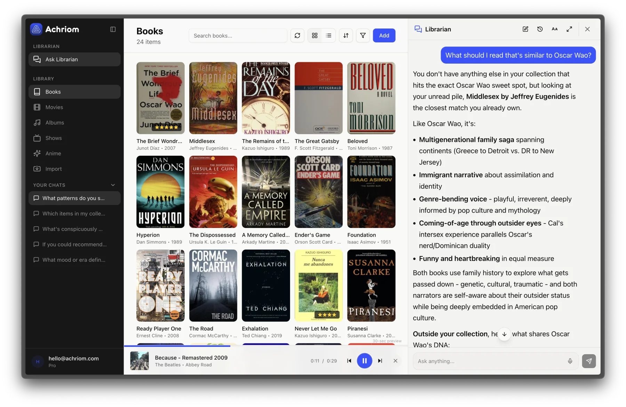Screen dimensions: 626x407
Task: Click the playback progress bar
Action: (266, 346)
